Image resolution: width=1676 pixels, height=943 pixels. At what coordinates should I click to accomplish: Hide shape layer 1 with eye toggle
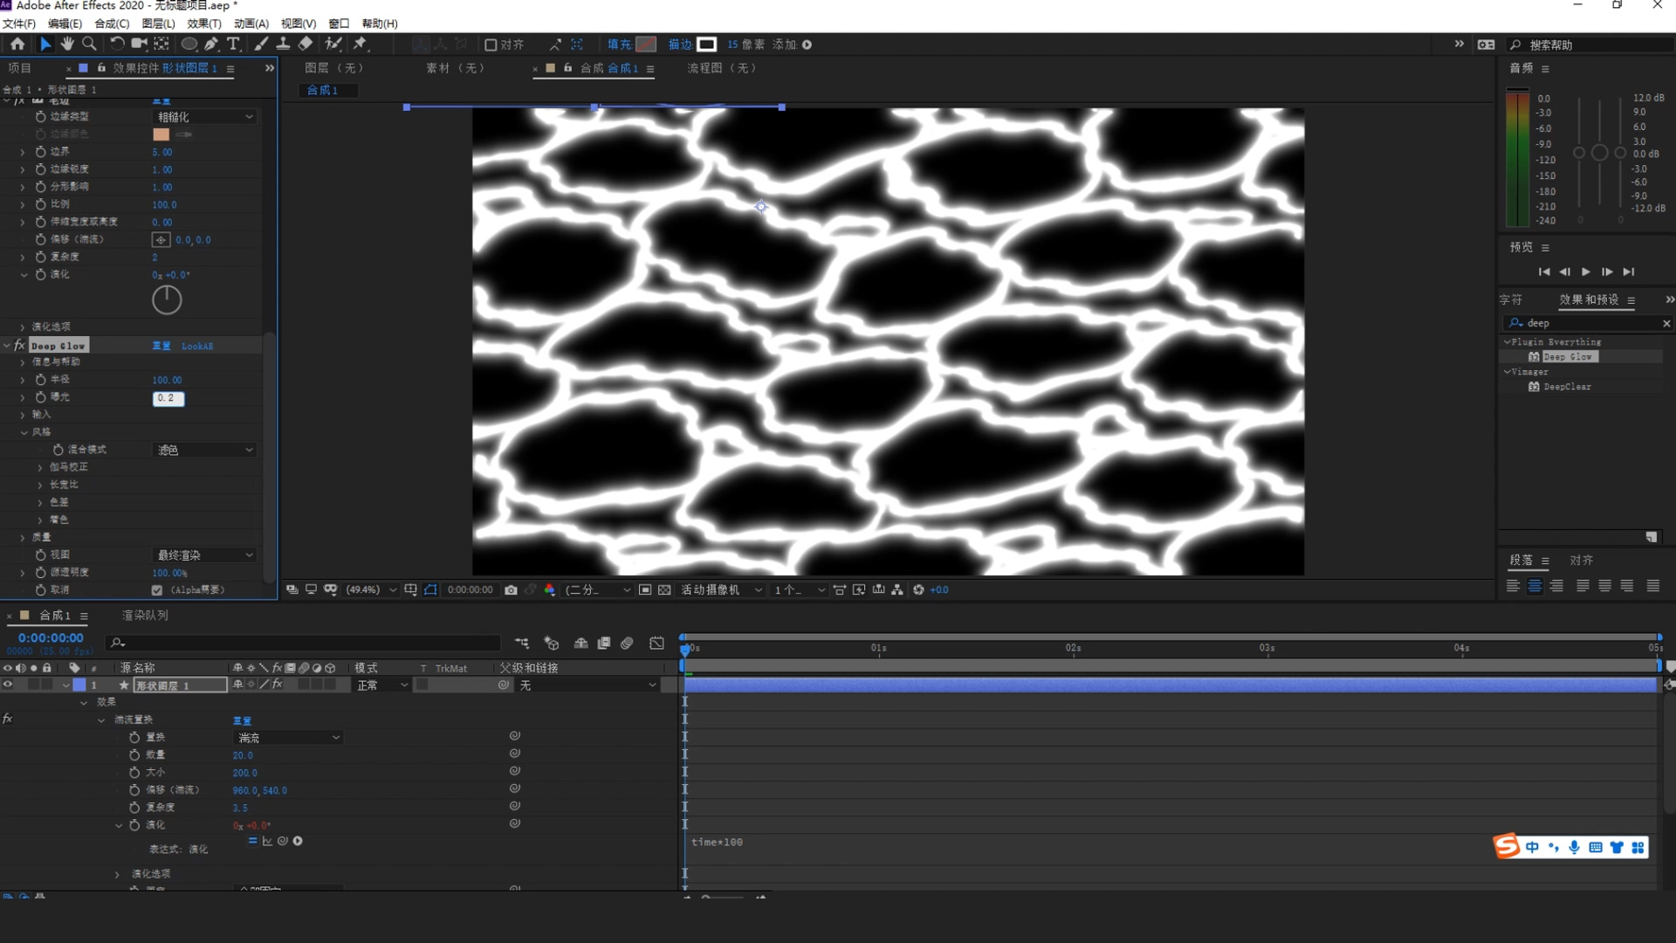click(x=8, y=685)
